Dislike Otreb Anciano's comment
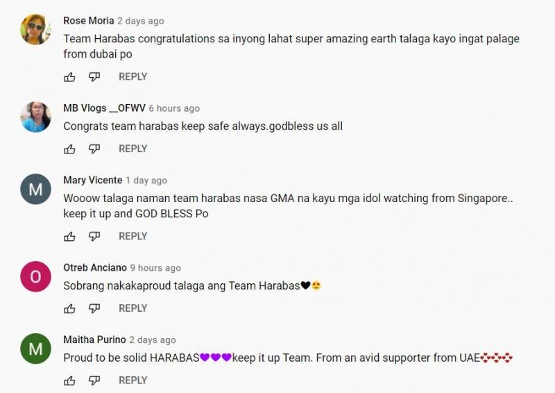This screenshot has height=393, width=555. click(x=94, y=309)
